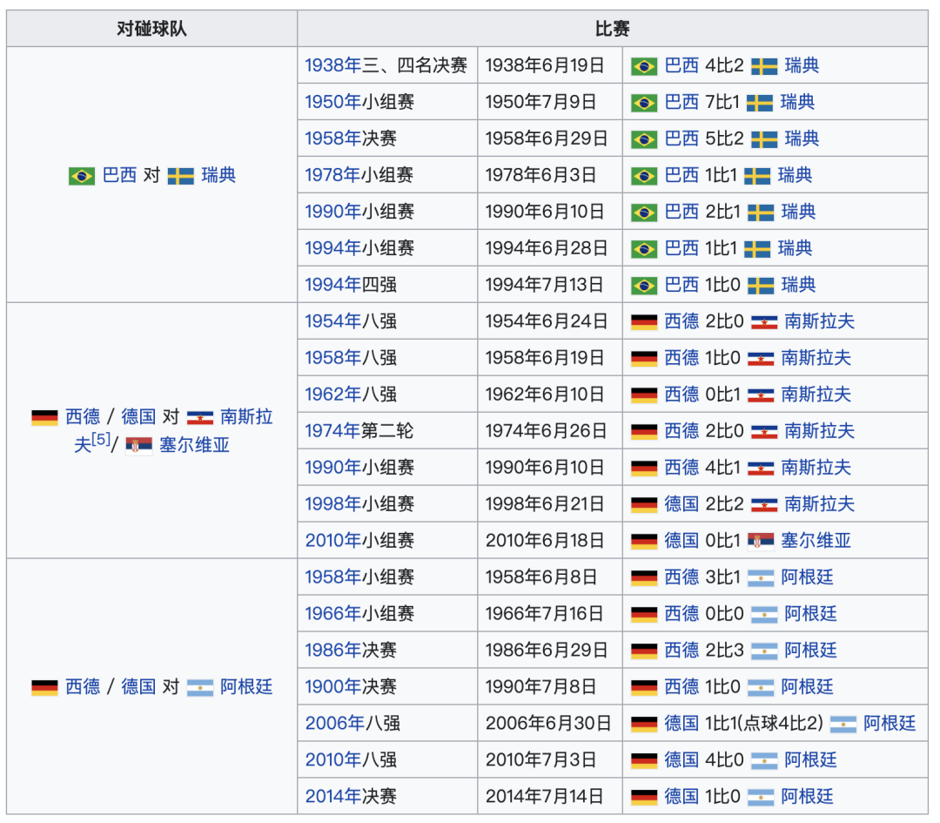Click the 西德 link in the 1962年八强 result

[x=684, y=395]
